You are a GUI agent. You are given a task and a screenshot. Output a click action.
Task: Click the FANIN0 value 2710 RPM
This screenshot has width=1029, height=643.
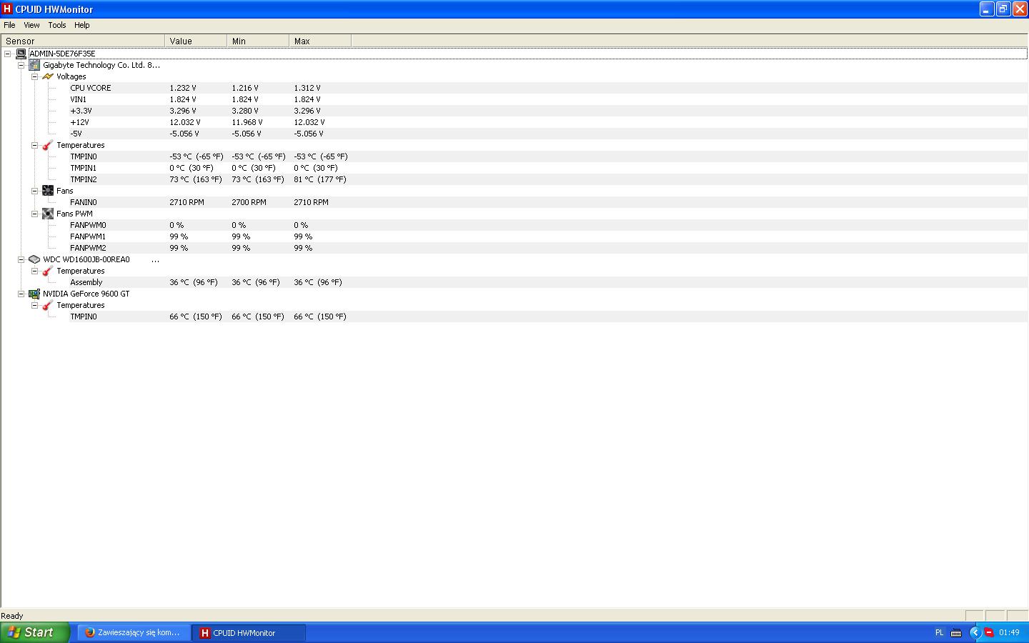[187, 202]
